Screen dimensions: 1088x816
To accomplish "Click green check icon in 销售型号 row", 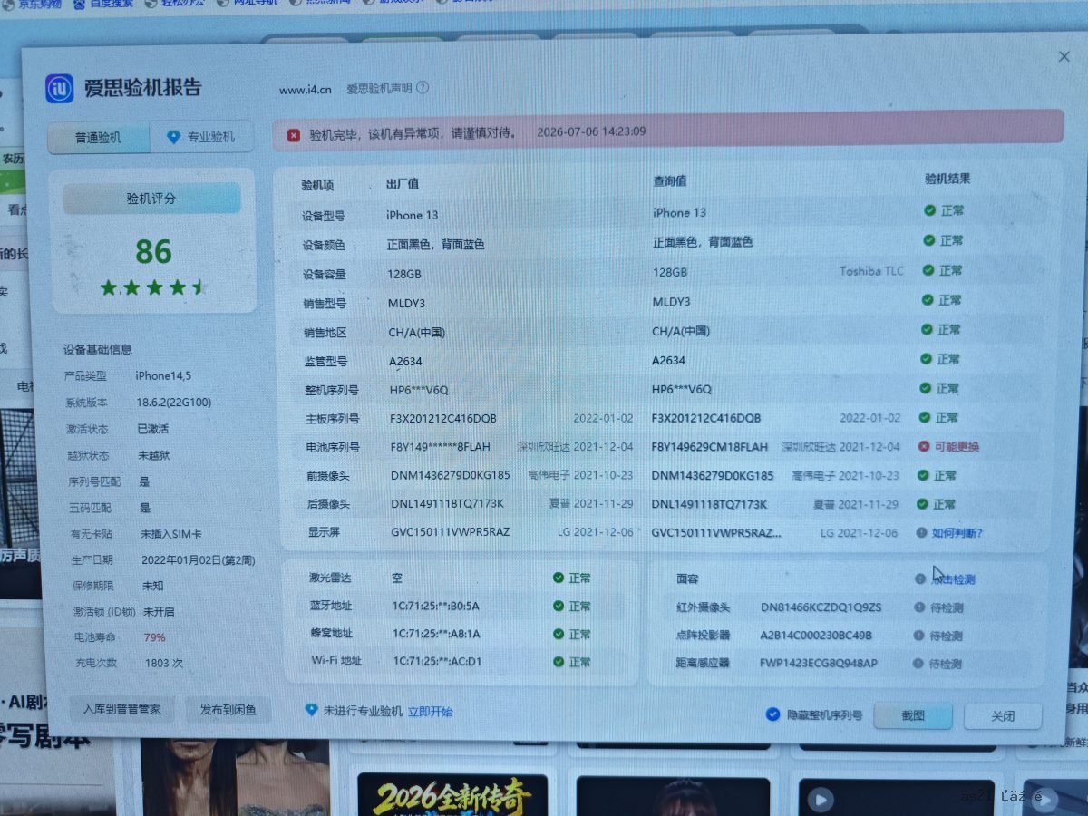I will pos(928,300).
